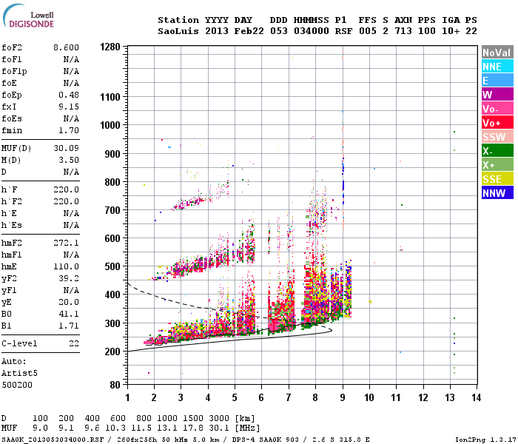This screenshot has width=518, height=444.
Task: Select the SSW legend swatch
Action: coord(497,137)
